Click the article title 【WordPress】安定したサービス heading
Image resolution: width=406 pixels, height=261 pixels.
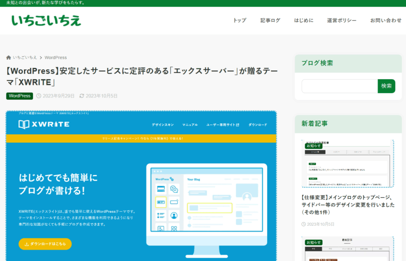click(142, 77)
